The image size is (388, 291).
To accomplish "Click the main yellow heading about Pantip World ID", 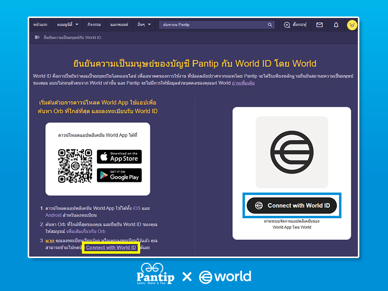I will [x=195, y=64].
